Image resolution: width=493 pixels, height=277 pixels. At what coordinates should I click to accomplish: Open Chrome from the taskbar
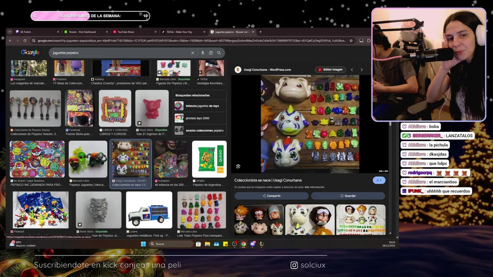click(x=243, y=244)
